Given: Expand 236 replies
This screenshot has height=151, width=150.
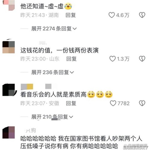Looking at the screenshot, I should click(x=53, y=72).
